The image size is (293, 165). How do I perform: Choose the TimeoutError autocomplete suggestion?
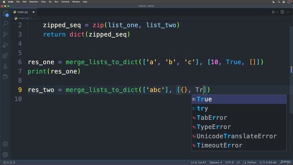point(239,145)
